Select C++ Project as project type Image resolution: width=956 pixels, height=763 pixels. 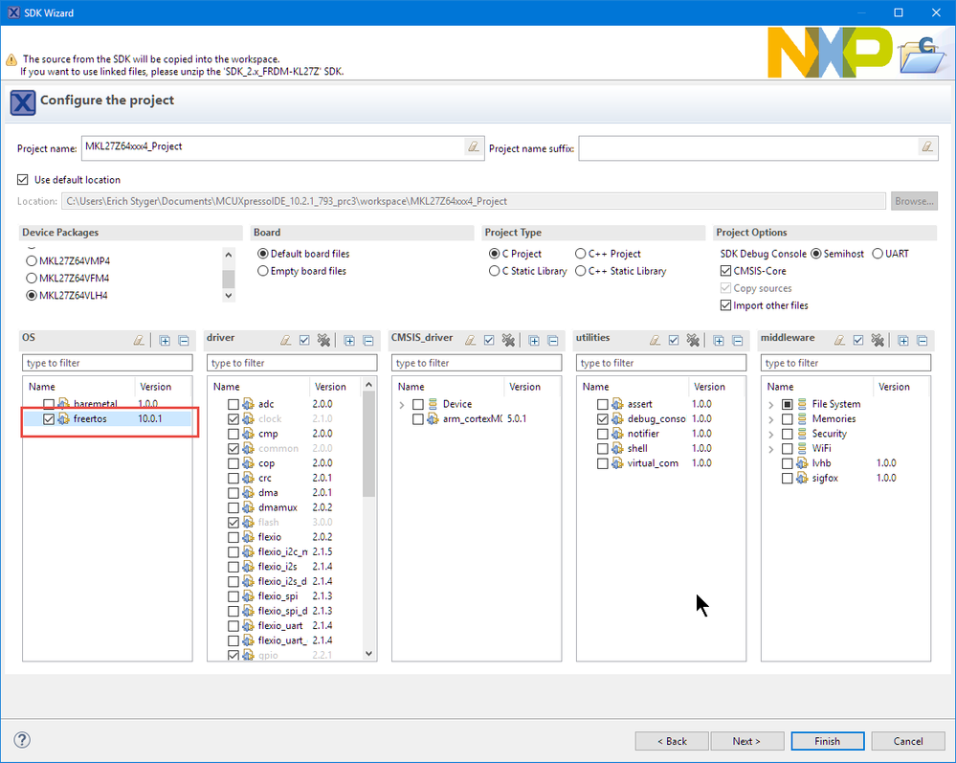point(581,254)
